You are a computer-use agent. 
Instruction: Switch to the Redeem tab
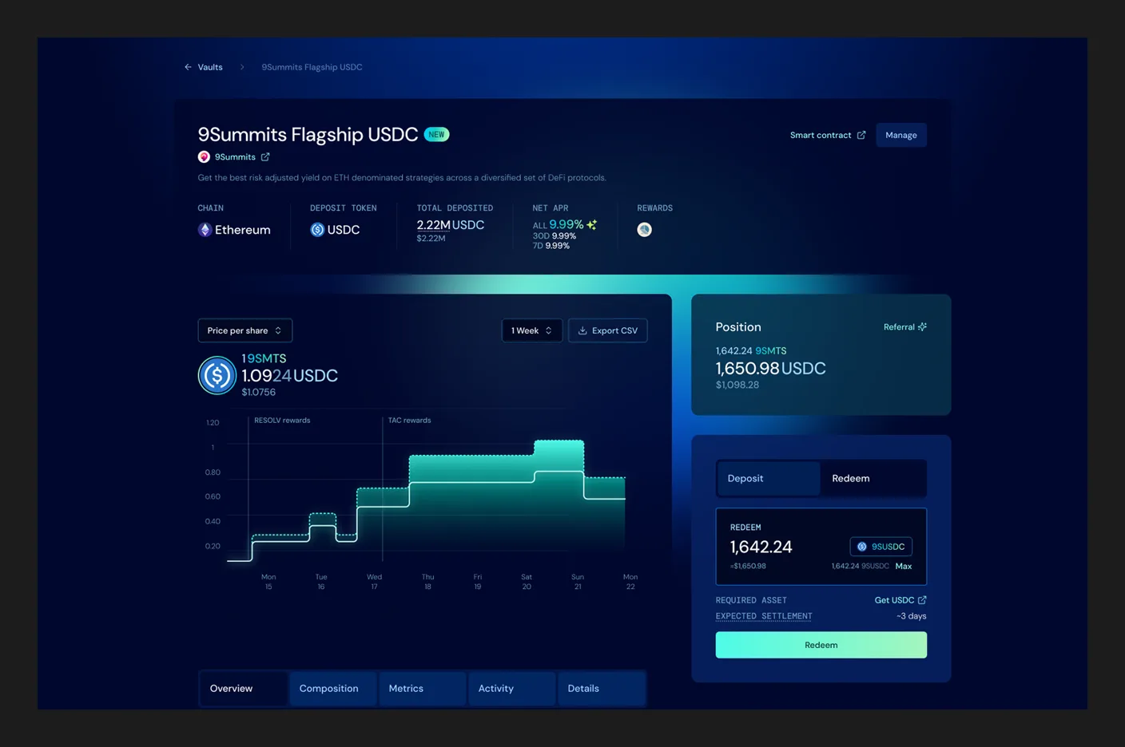click(x=873, y=478)
